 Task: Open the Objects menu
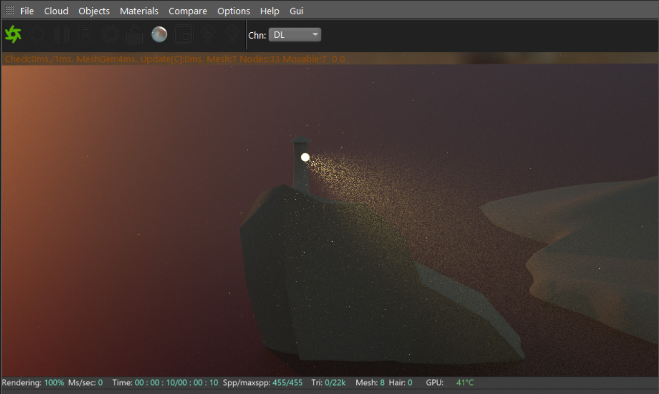[x=94, y=11]
